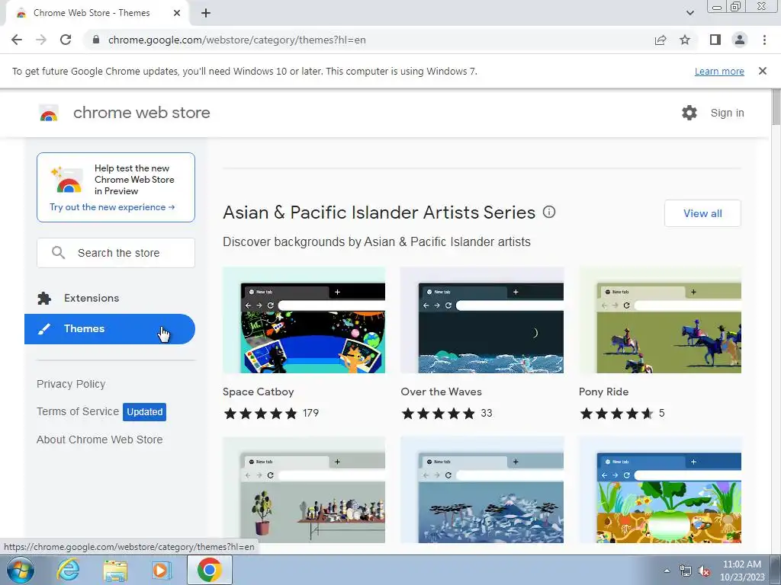Click the address bar URL
Image resolution: width=781 pixels, height=585 pixels.
point(237,40)
